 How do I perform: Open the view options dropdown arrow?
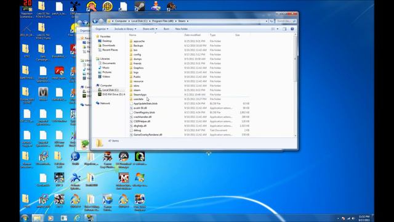coord(278,29)
